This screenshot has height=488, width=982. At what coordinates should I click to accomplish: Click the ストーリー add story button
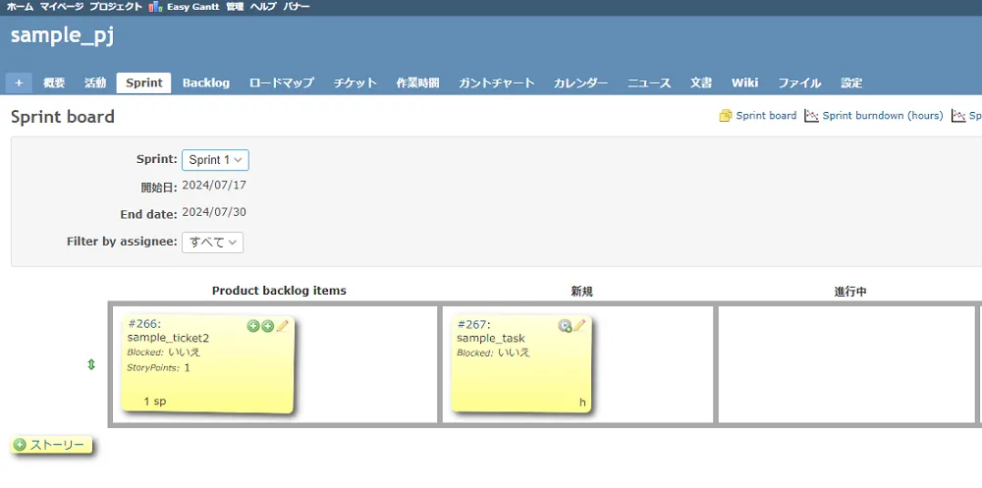[x=51, y=446]
